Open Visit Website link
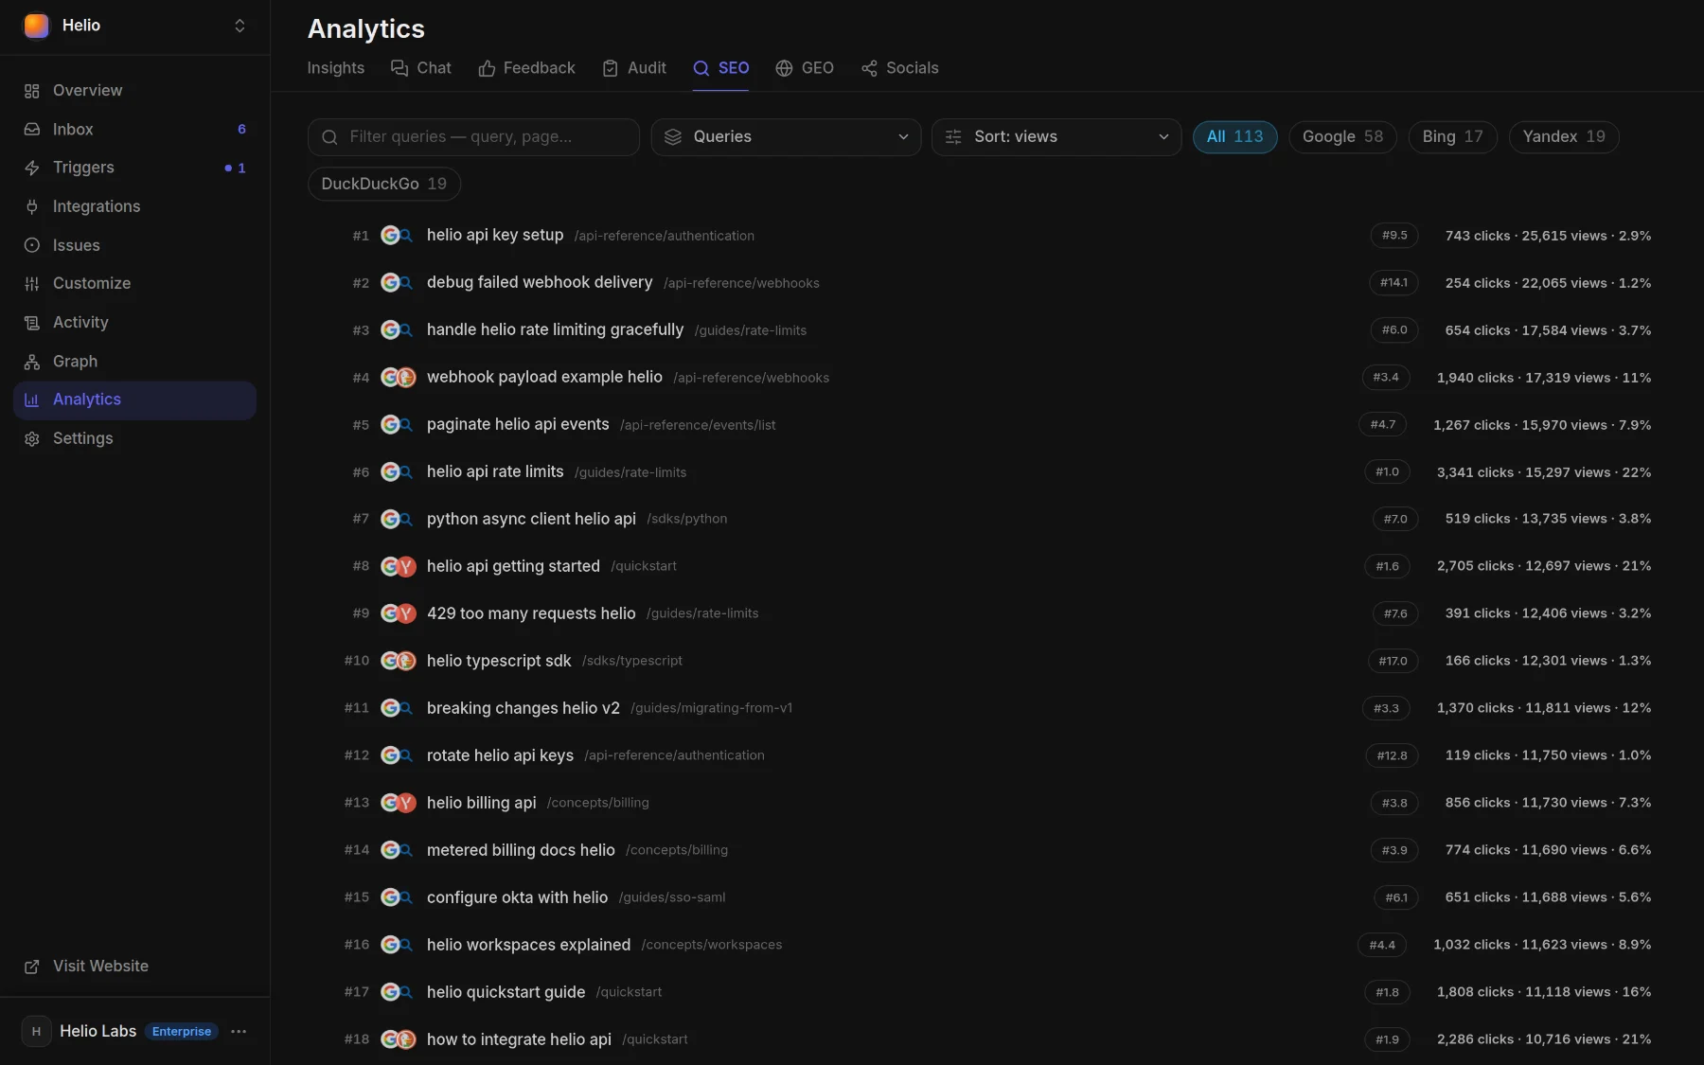Screen dimensions: 1704x1065 click(x=134, y=967)
